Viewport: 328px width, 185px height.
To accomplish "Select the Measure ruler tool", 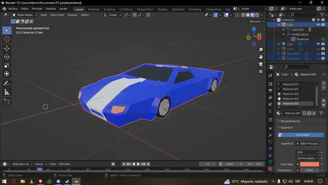I will coord(7,92).
